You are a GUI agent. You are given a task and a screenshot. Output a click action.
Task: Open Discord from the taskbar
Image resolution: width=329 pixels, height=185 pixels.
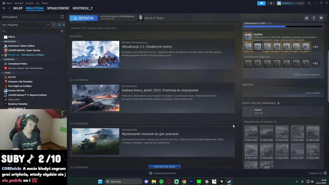(x=146, y=182)
